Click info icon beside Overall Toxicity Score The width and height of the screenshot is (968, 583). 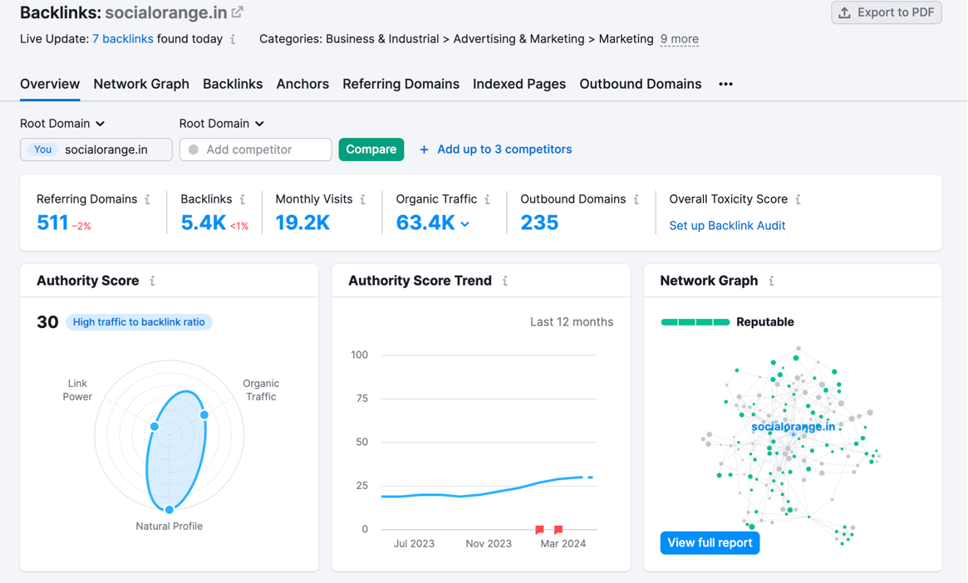coord(798,199)
